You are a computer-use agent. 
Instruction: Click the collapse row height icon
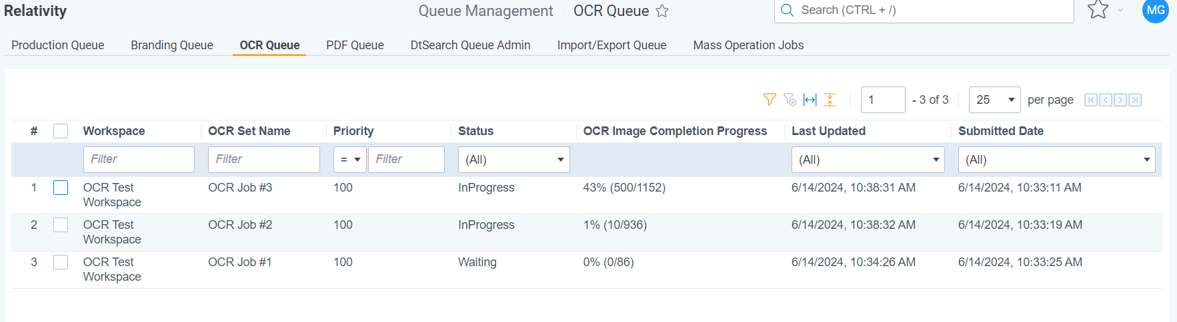[x=830, y=100]
